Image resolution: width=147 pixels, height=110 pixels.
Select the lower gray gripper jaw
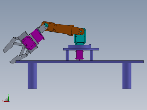coord(18,58)
